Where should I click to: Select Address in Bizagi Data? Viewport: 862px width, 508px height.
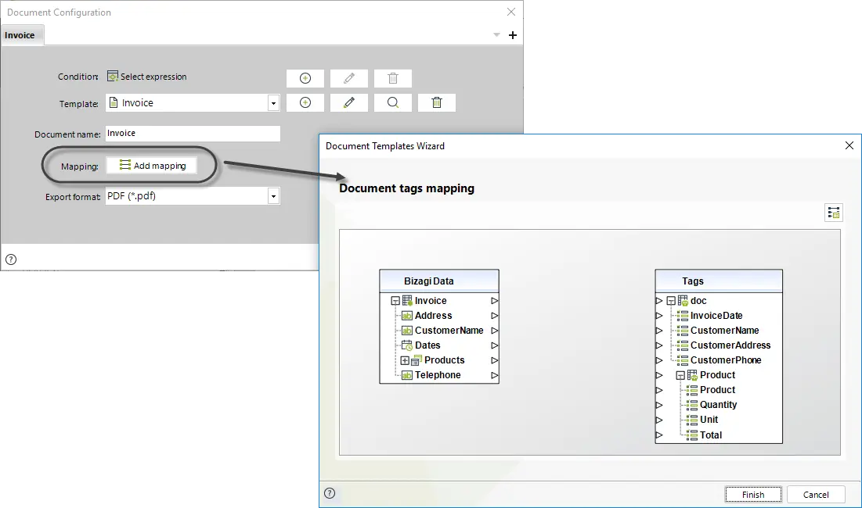433,316
